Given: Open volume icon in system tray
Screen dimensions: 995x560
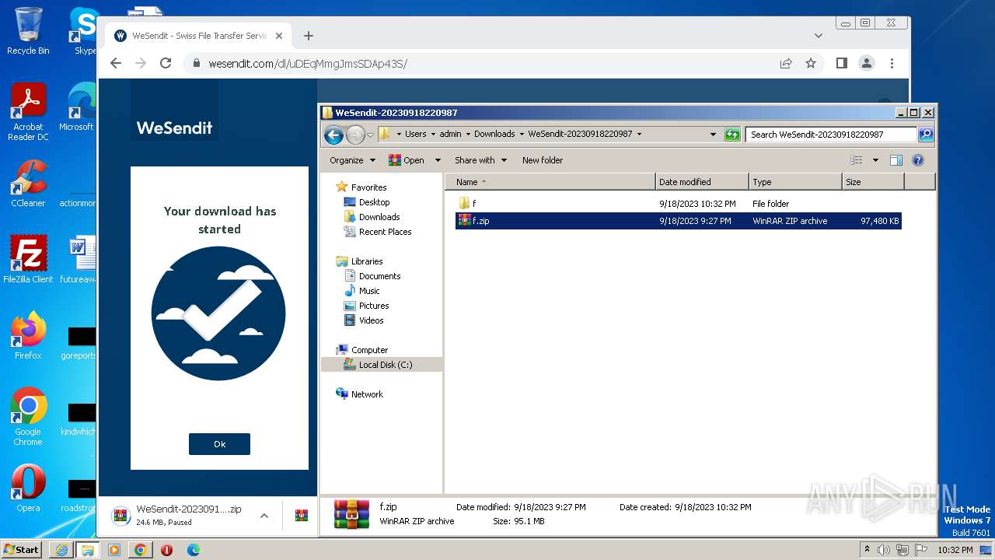Looking at the screenshot, I should pos(884,550).
